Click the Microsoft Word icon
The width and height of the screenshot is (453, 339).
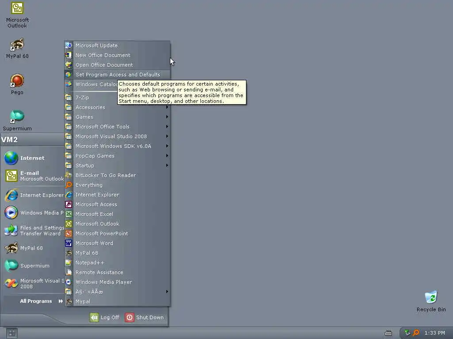point(69,243)
